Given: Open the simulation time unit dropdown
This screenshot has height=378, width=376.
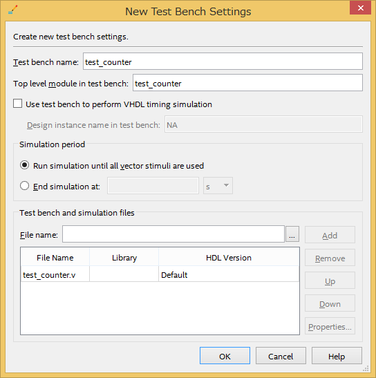Looking at the screenshot, I should click(218, 186).
